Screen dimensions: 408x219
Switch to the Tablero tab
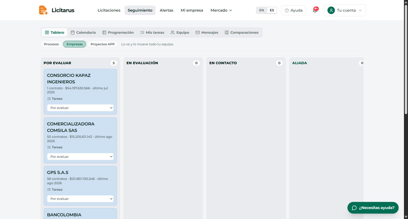coord(55,32)
